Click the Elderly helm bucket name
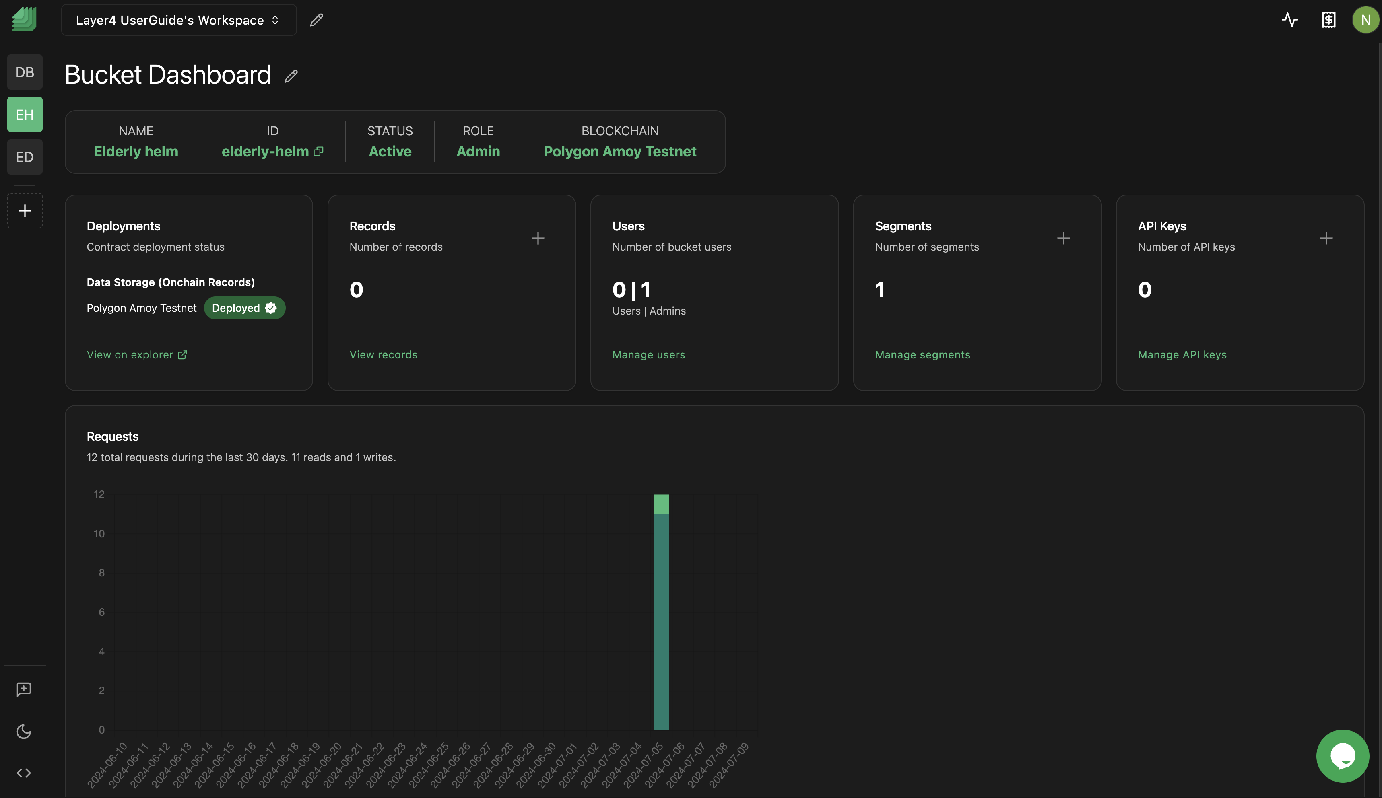The width and height of the screenshot is (1382, 798). [136, 152]
